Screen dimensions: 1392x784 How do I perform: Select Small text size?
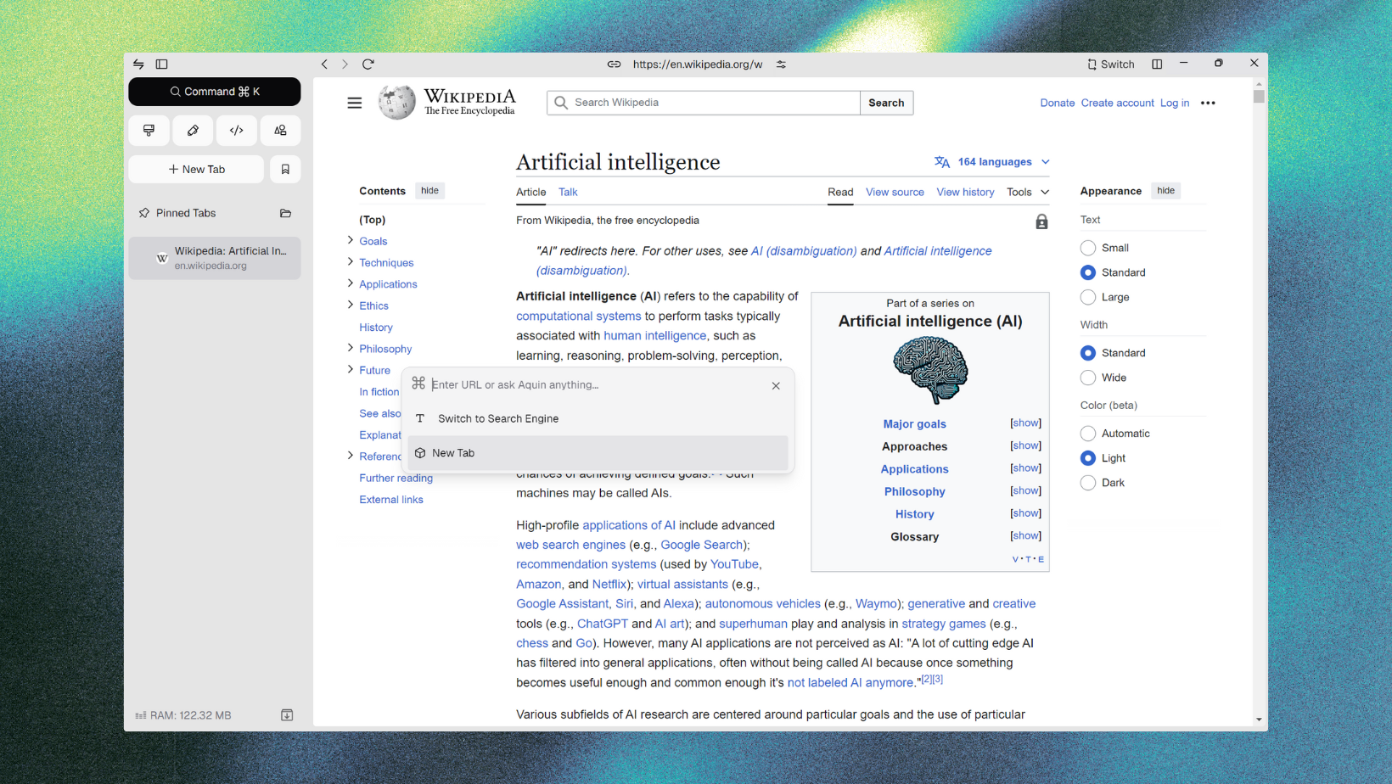(1088, 248)
